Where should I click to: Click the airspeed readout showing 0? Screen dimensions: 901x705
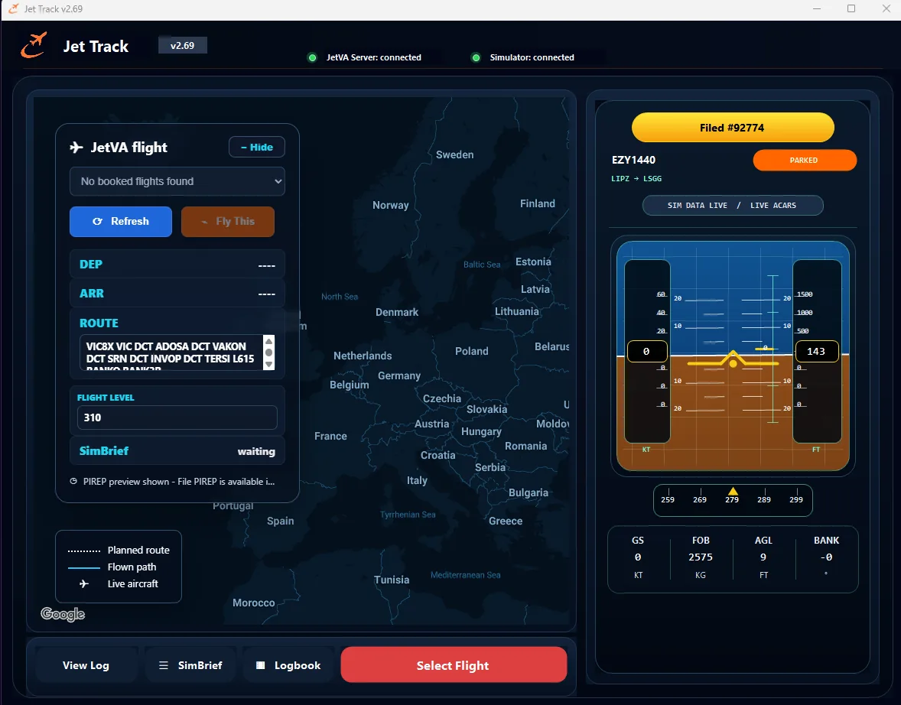coord(647,352)
